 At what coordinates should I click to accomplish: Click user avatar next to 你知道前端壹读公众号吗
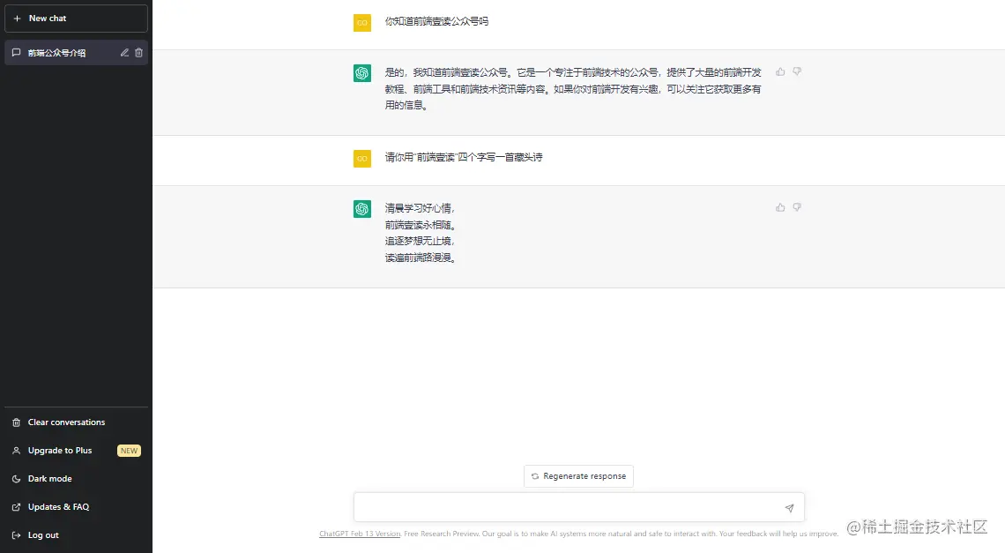tap(362, 22)
